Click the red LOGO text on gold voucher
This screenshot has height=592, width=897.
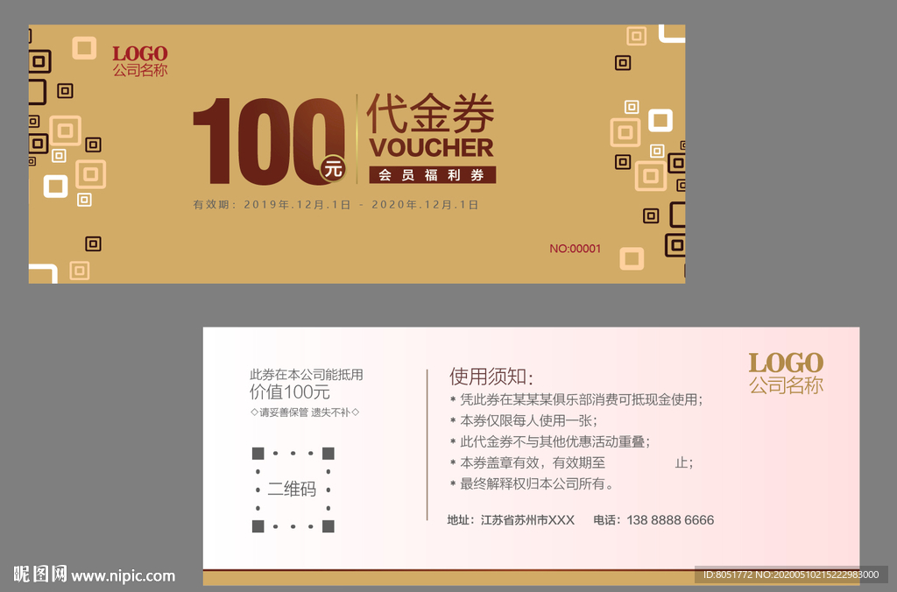[x=140, y=53]
